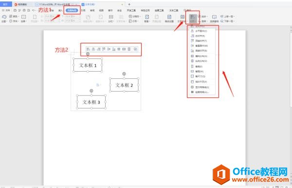Open Selection Pane (选择窗格)
Screen dimensions: 292x188
(x=214, y=19)
